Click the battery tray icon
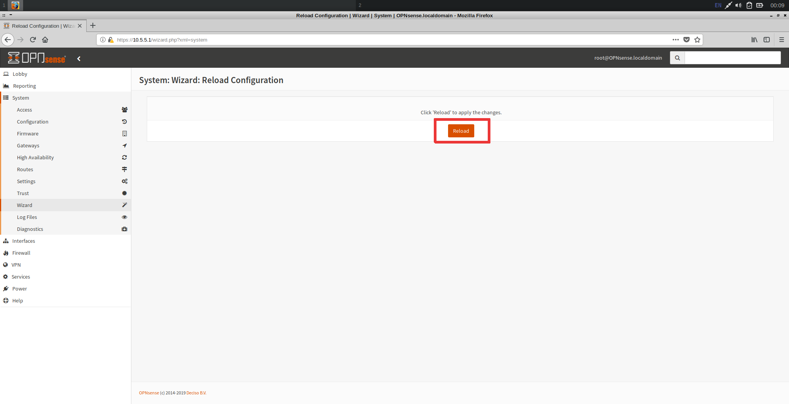This screenshot has height=404, width=789. pos(760,5)
